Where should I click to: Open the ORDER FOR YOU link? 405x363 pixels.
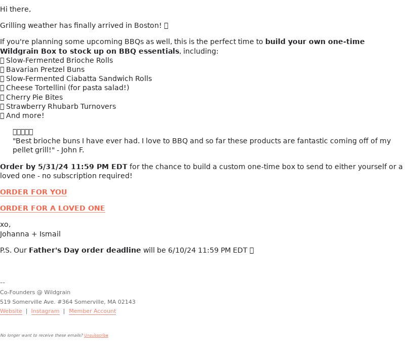pyautogui.click(x=33, y=192)
